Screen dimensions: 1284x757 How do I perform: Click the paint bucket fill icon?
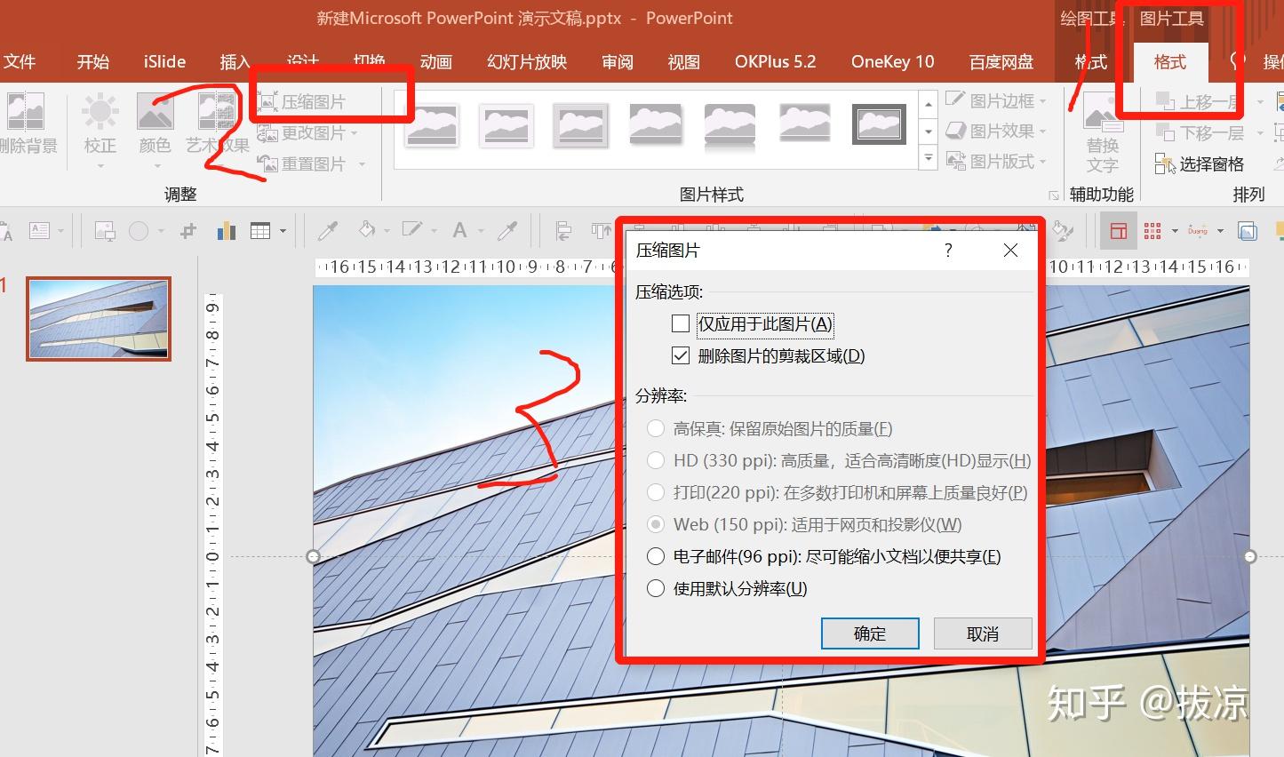pos(366,230)
